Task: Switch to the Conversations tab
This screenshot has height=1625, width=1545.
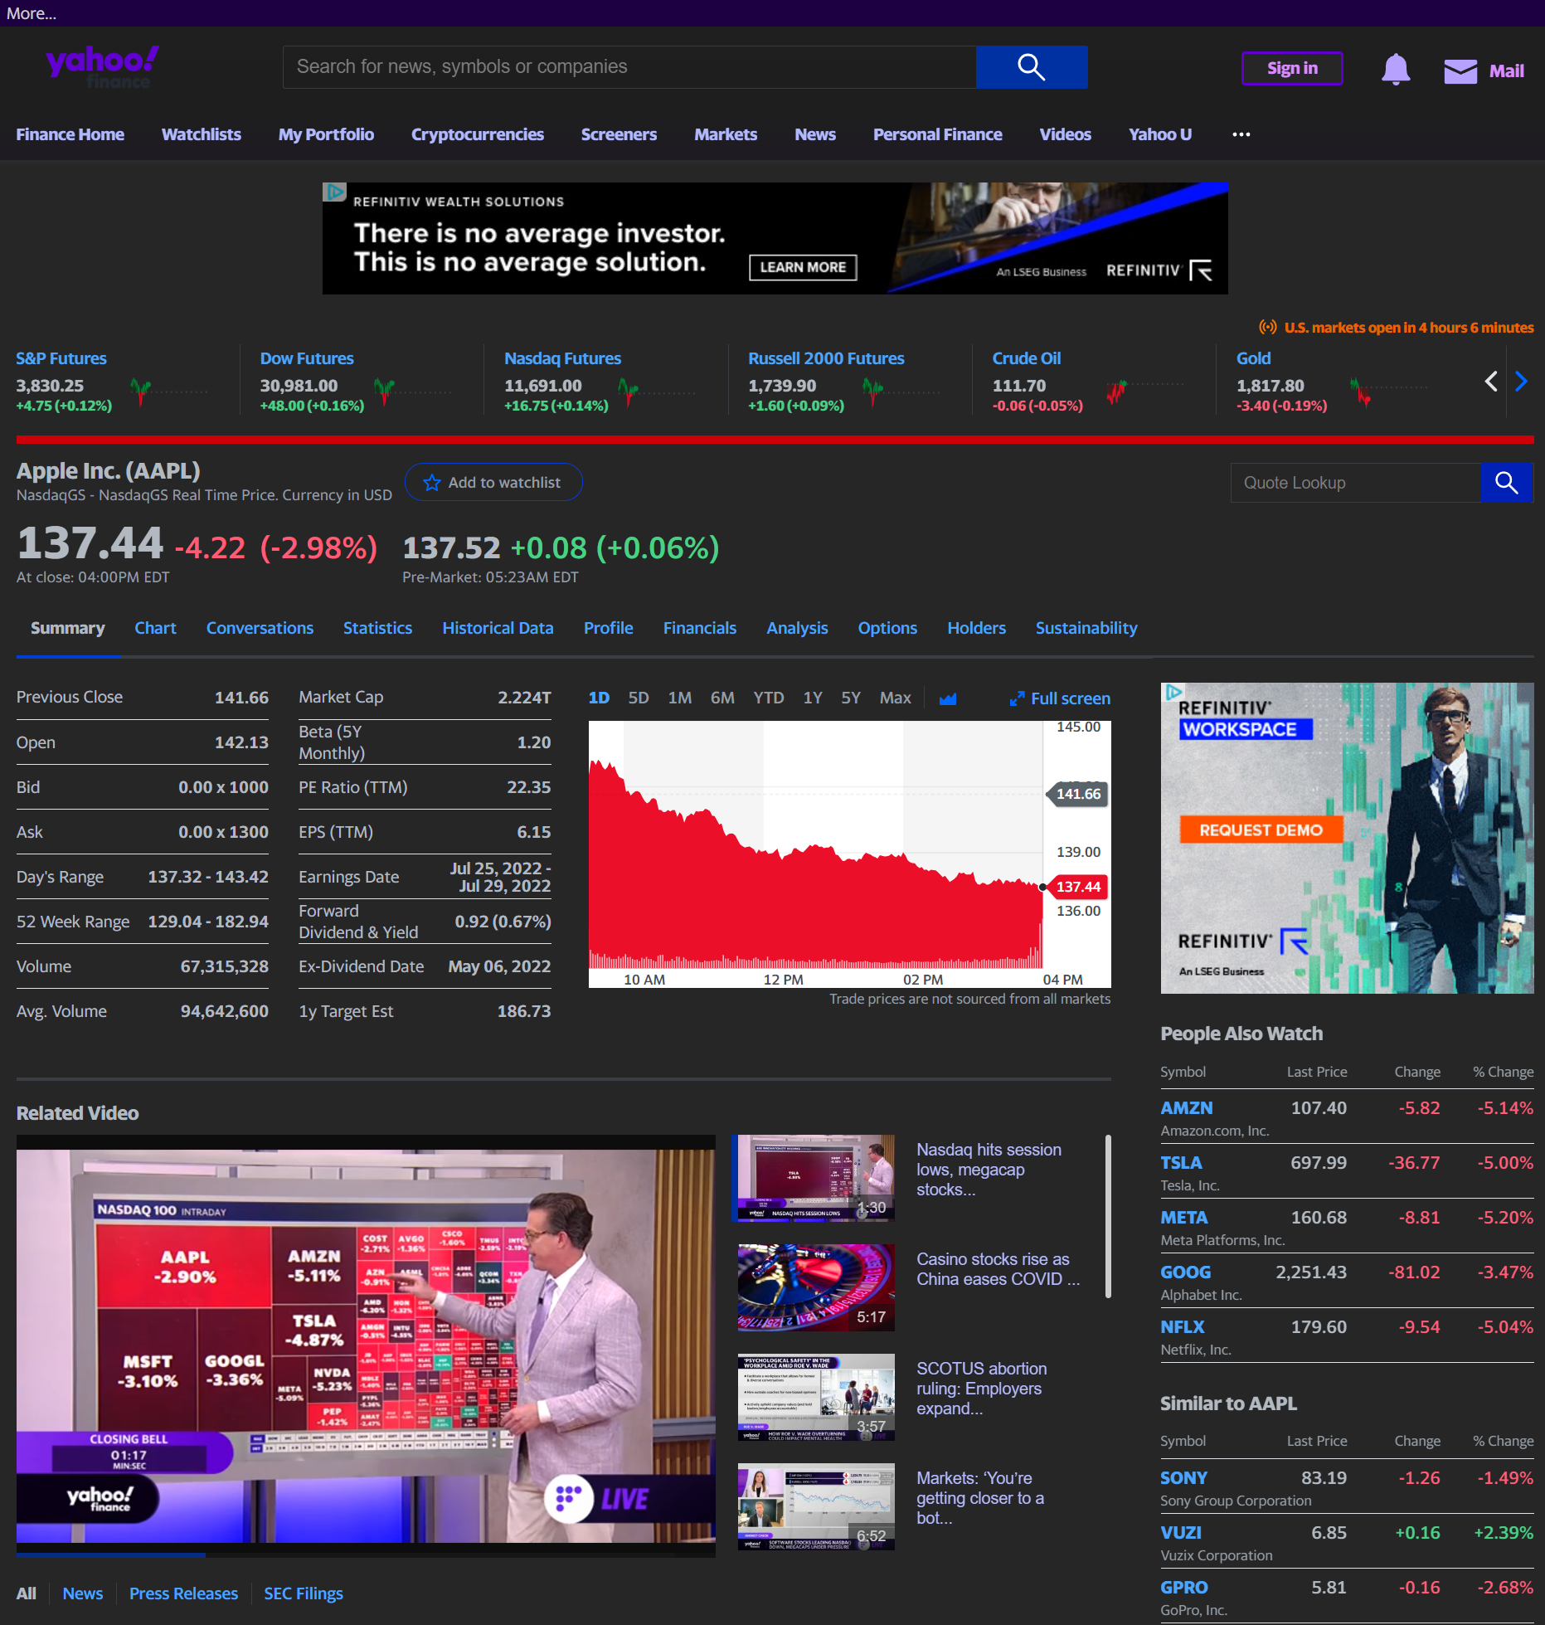Action: point(260,629)
